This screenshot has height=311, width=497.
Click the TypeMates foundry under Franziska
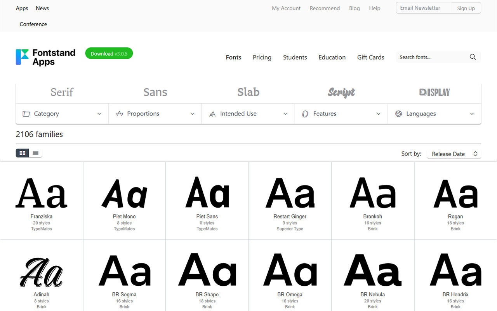42,229
